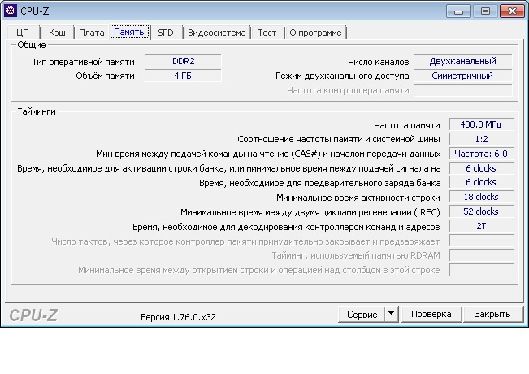Click the greyed RDRAM timing label
The height and width of the screenshot is (374, 529).
[x=356, y=256]
